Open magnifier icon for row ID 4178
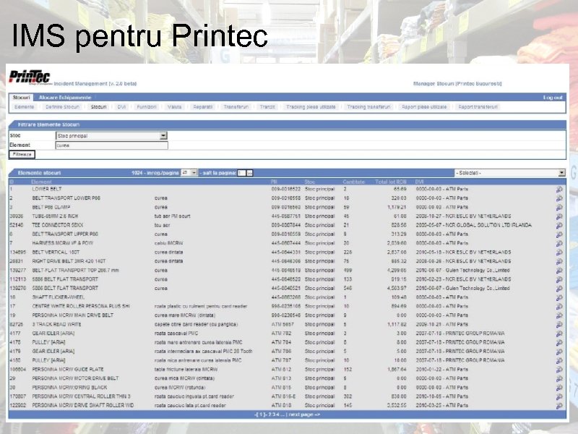 tap(559, 343)
